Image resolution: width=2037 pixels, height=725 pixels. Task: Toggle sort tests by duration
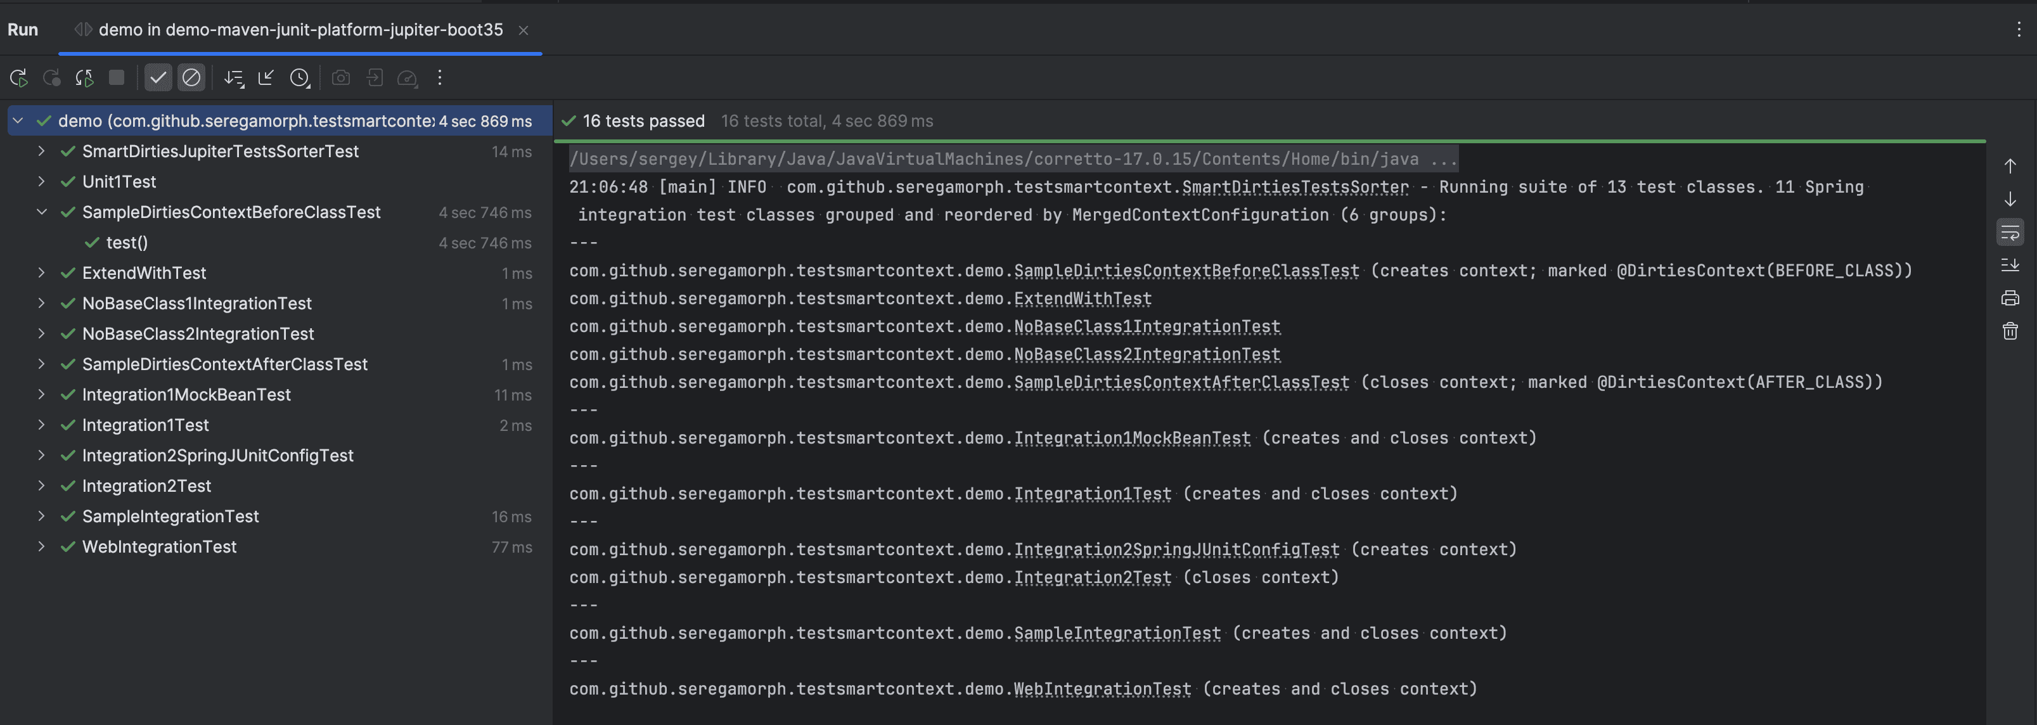tap(233, 77)
